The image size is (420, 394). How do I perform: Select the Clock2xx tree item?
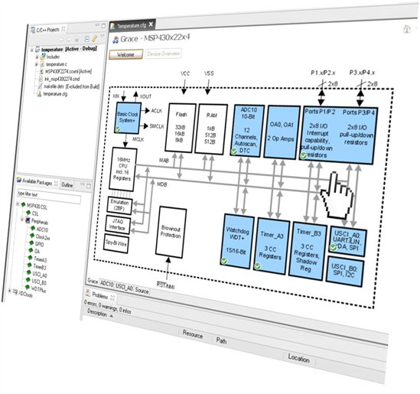pyautogui.click(x=43, y=237)
